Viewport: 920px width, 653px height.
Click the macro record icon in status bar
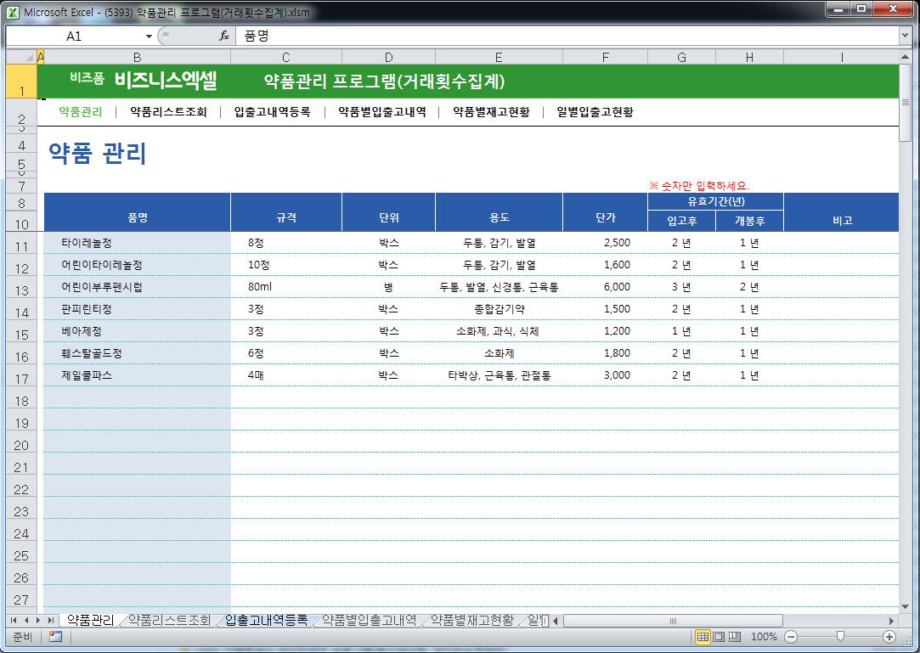pyautogui.click(x=55, y=637)
